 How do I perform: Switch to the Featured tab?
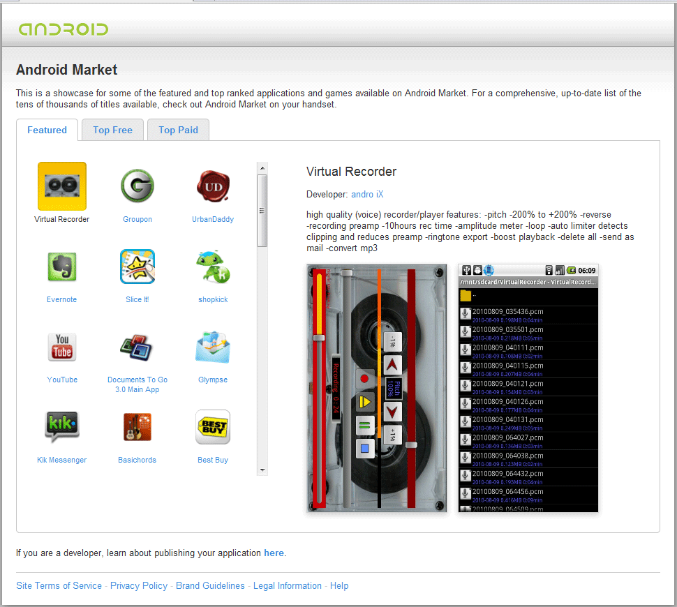click(x=47, y=130)
